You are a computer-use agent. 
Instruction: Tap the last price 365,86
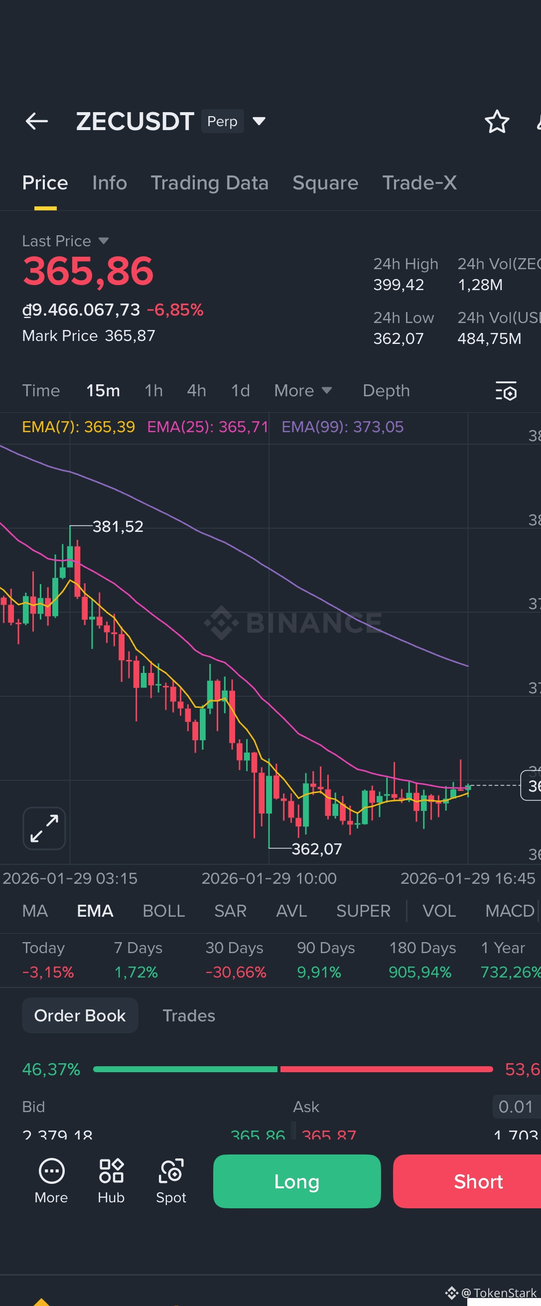[x=88, y=271]
